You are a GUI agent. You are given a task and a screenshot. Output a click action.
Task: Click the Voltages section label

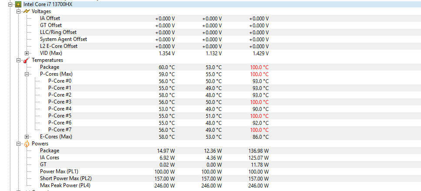pos(41,11)
